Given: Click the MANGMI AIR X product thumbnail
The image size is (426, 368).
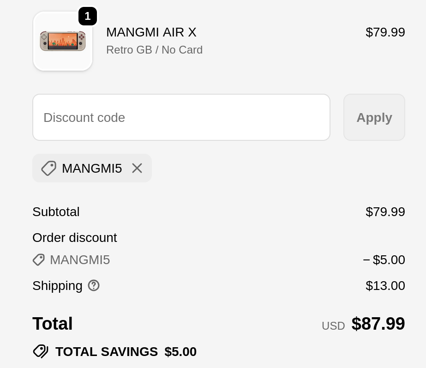Looking at the screenshot, I should tap(63, 41).
